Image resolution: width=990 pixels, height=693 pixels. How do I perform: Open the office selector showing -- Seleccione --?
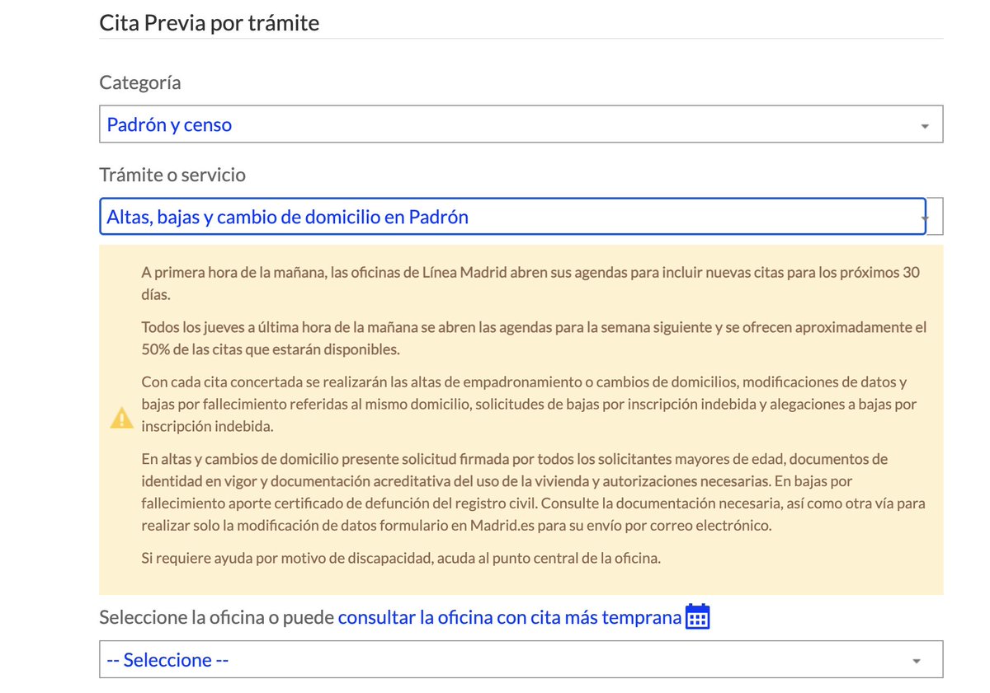click(x=521, y=659)
